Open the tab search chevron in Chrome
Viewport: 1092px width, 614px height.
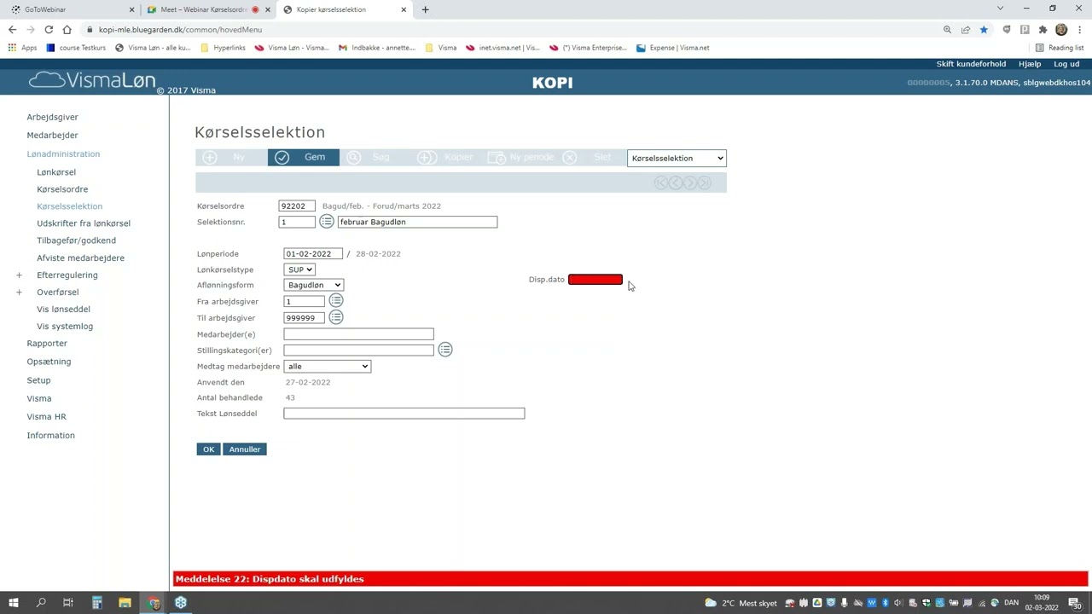tap(1000, 9)
